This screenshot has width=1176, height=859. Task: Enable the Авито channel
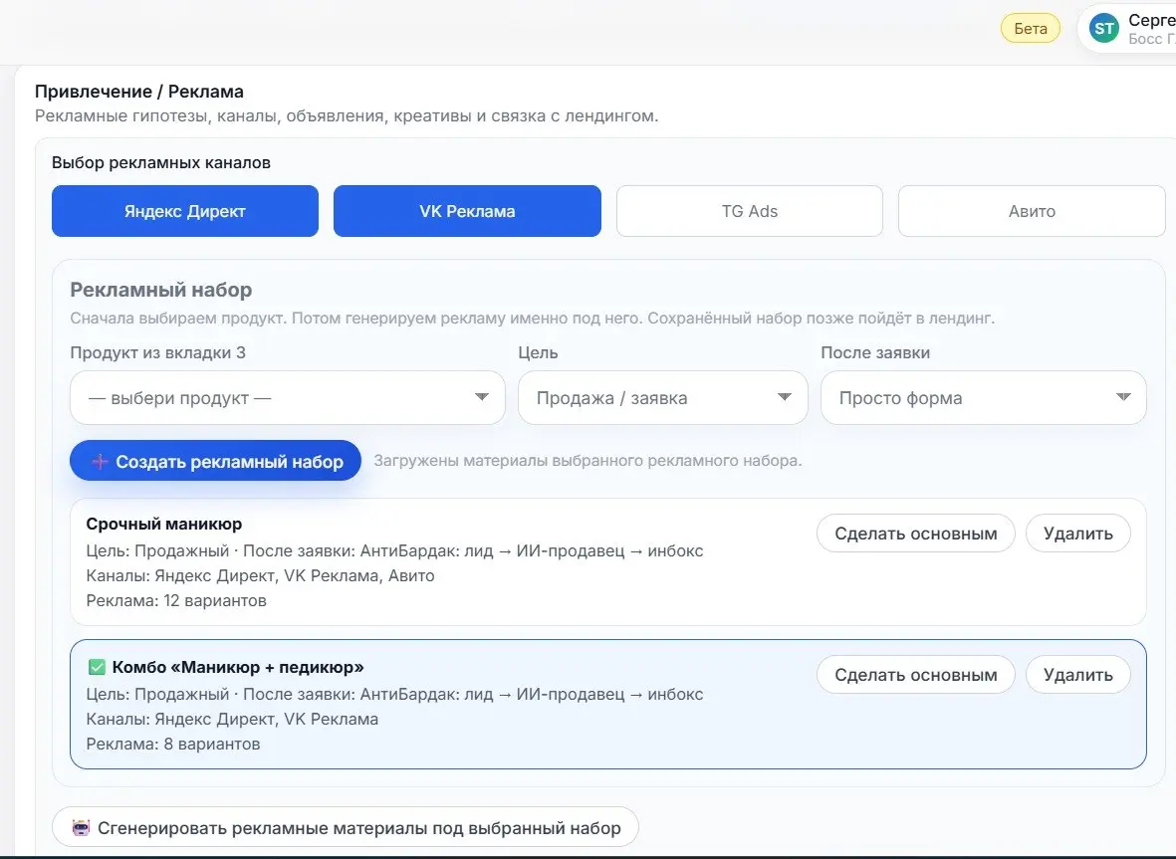pyautogui.click(x=1032, y=211)
